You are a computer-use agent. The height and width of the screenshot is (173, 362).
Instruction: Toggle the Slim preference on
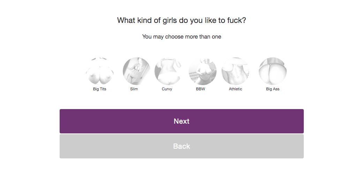pyautogui.click(x=136, y=71)
